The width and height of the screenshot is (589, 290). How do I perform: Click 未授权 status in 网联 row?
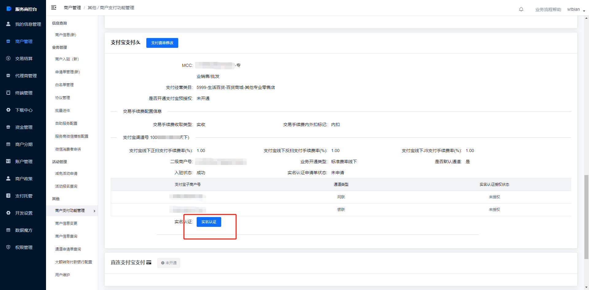pyautogui.click(x=495, y=197)
